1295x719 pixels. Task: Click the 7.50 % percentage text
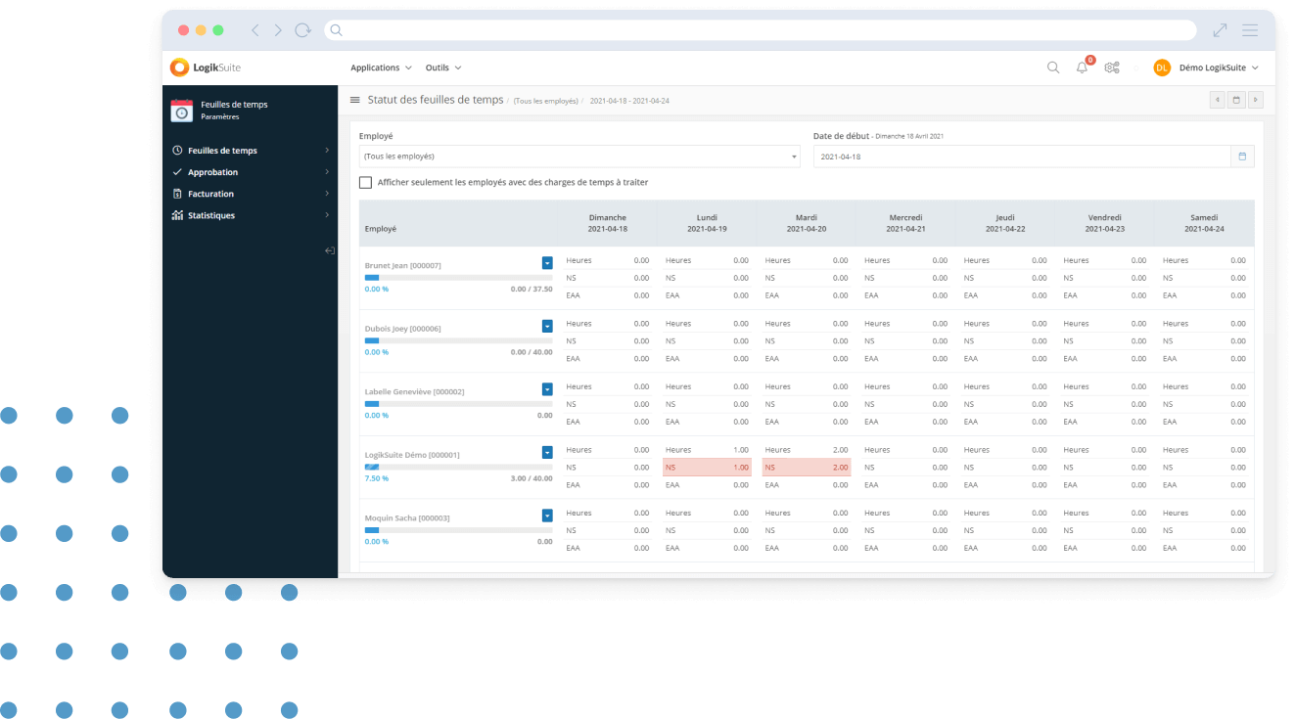click(x=377, y=478)
